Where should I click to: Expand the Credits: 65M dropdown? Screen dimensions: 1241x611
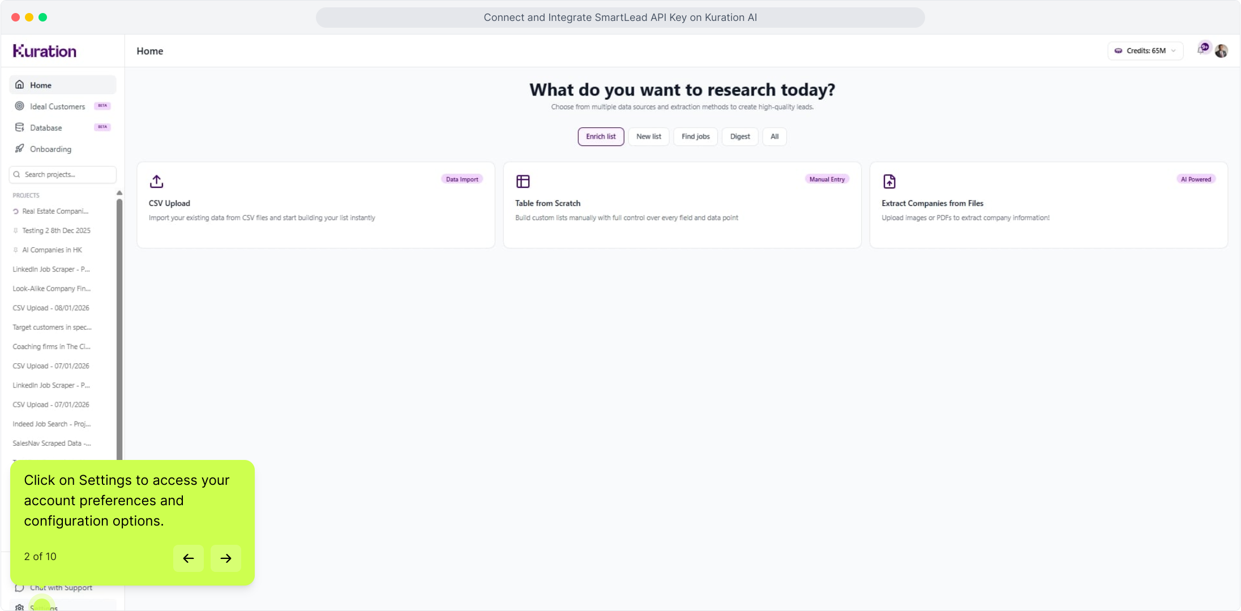[1145, 51]
